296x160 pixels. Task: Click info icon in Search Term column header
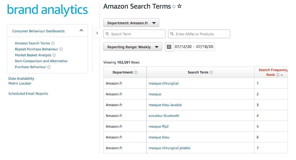pyautogui.click(x=211, y=72)
